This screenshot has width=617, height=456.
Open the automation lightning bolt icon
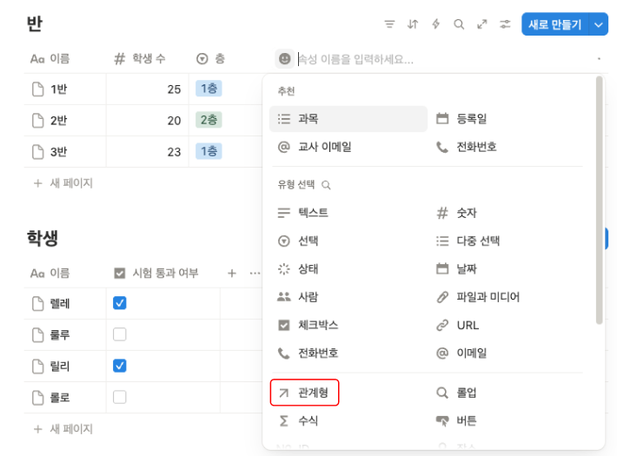[435, 24]
